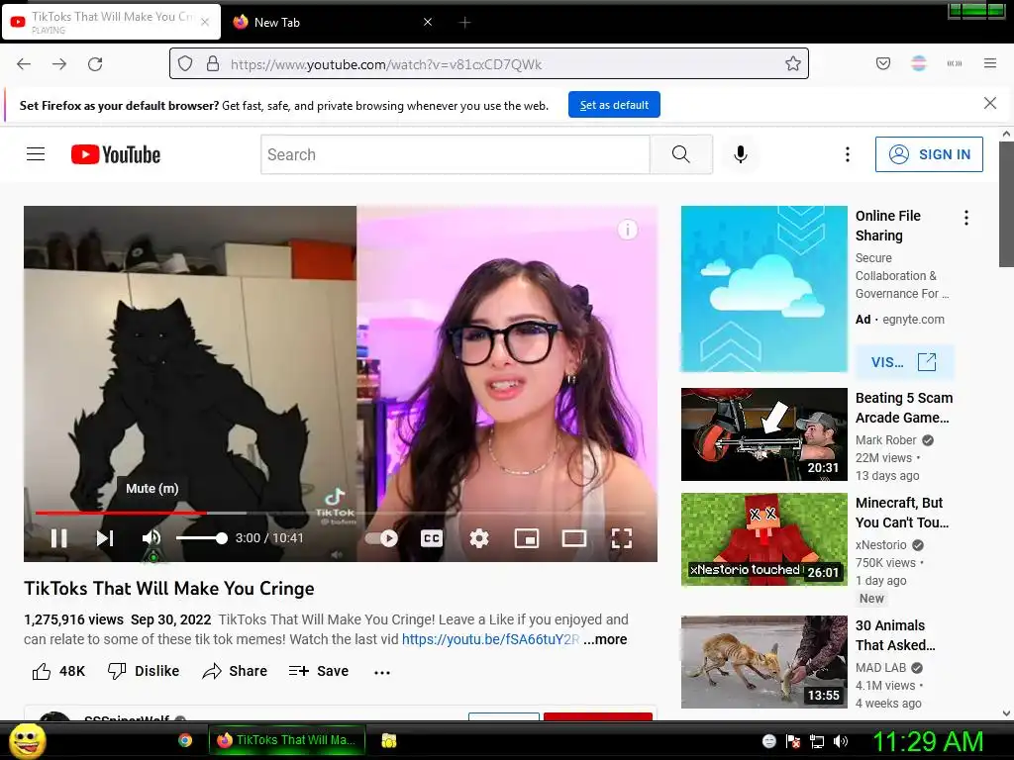
Task: Select Firefox TikToks taskbar window button
Action: 286,740
